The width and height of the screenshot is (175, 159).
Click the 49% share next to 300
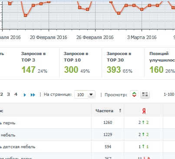[85, 71]
